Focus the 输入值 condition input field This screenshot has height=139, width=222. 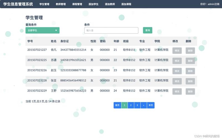coord(111,30)
